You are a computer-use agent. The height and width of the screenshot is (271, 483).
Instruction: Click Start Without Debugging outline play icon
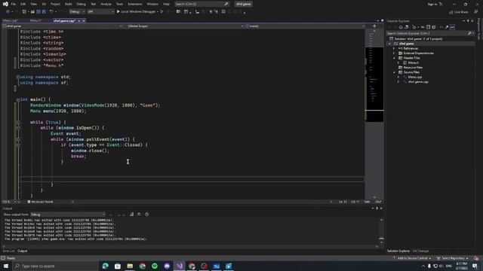[x=162, y=12]
